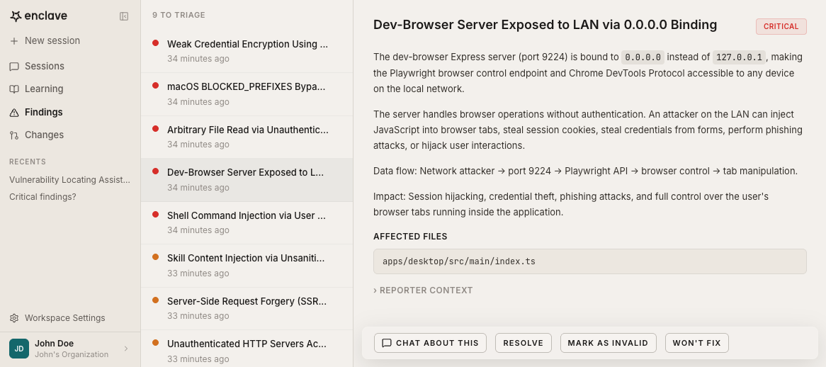Click the Resolve button
Image resolution: width=826 pixels, height=367 pixels.
coord(523,343)
